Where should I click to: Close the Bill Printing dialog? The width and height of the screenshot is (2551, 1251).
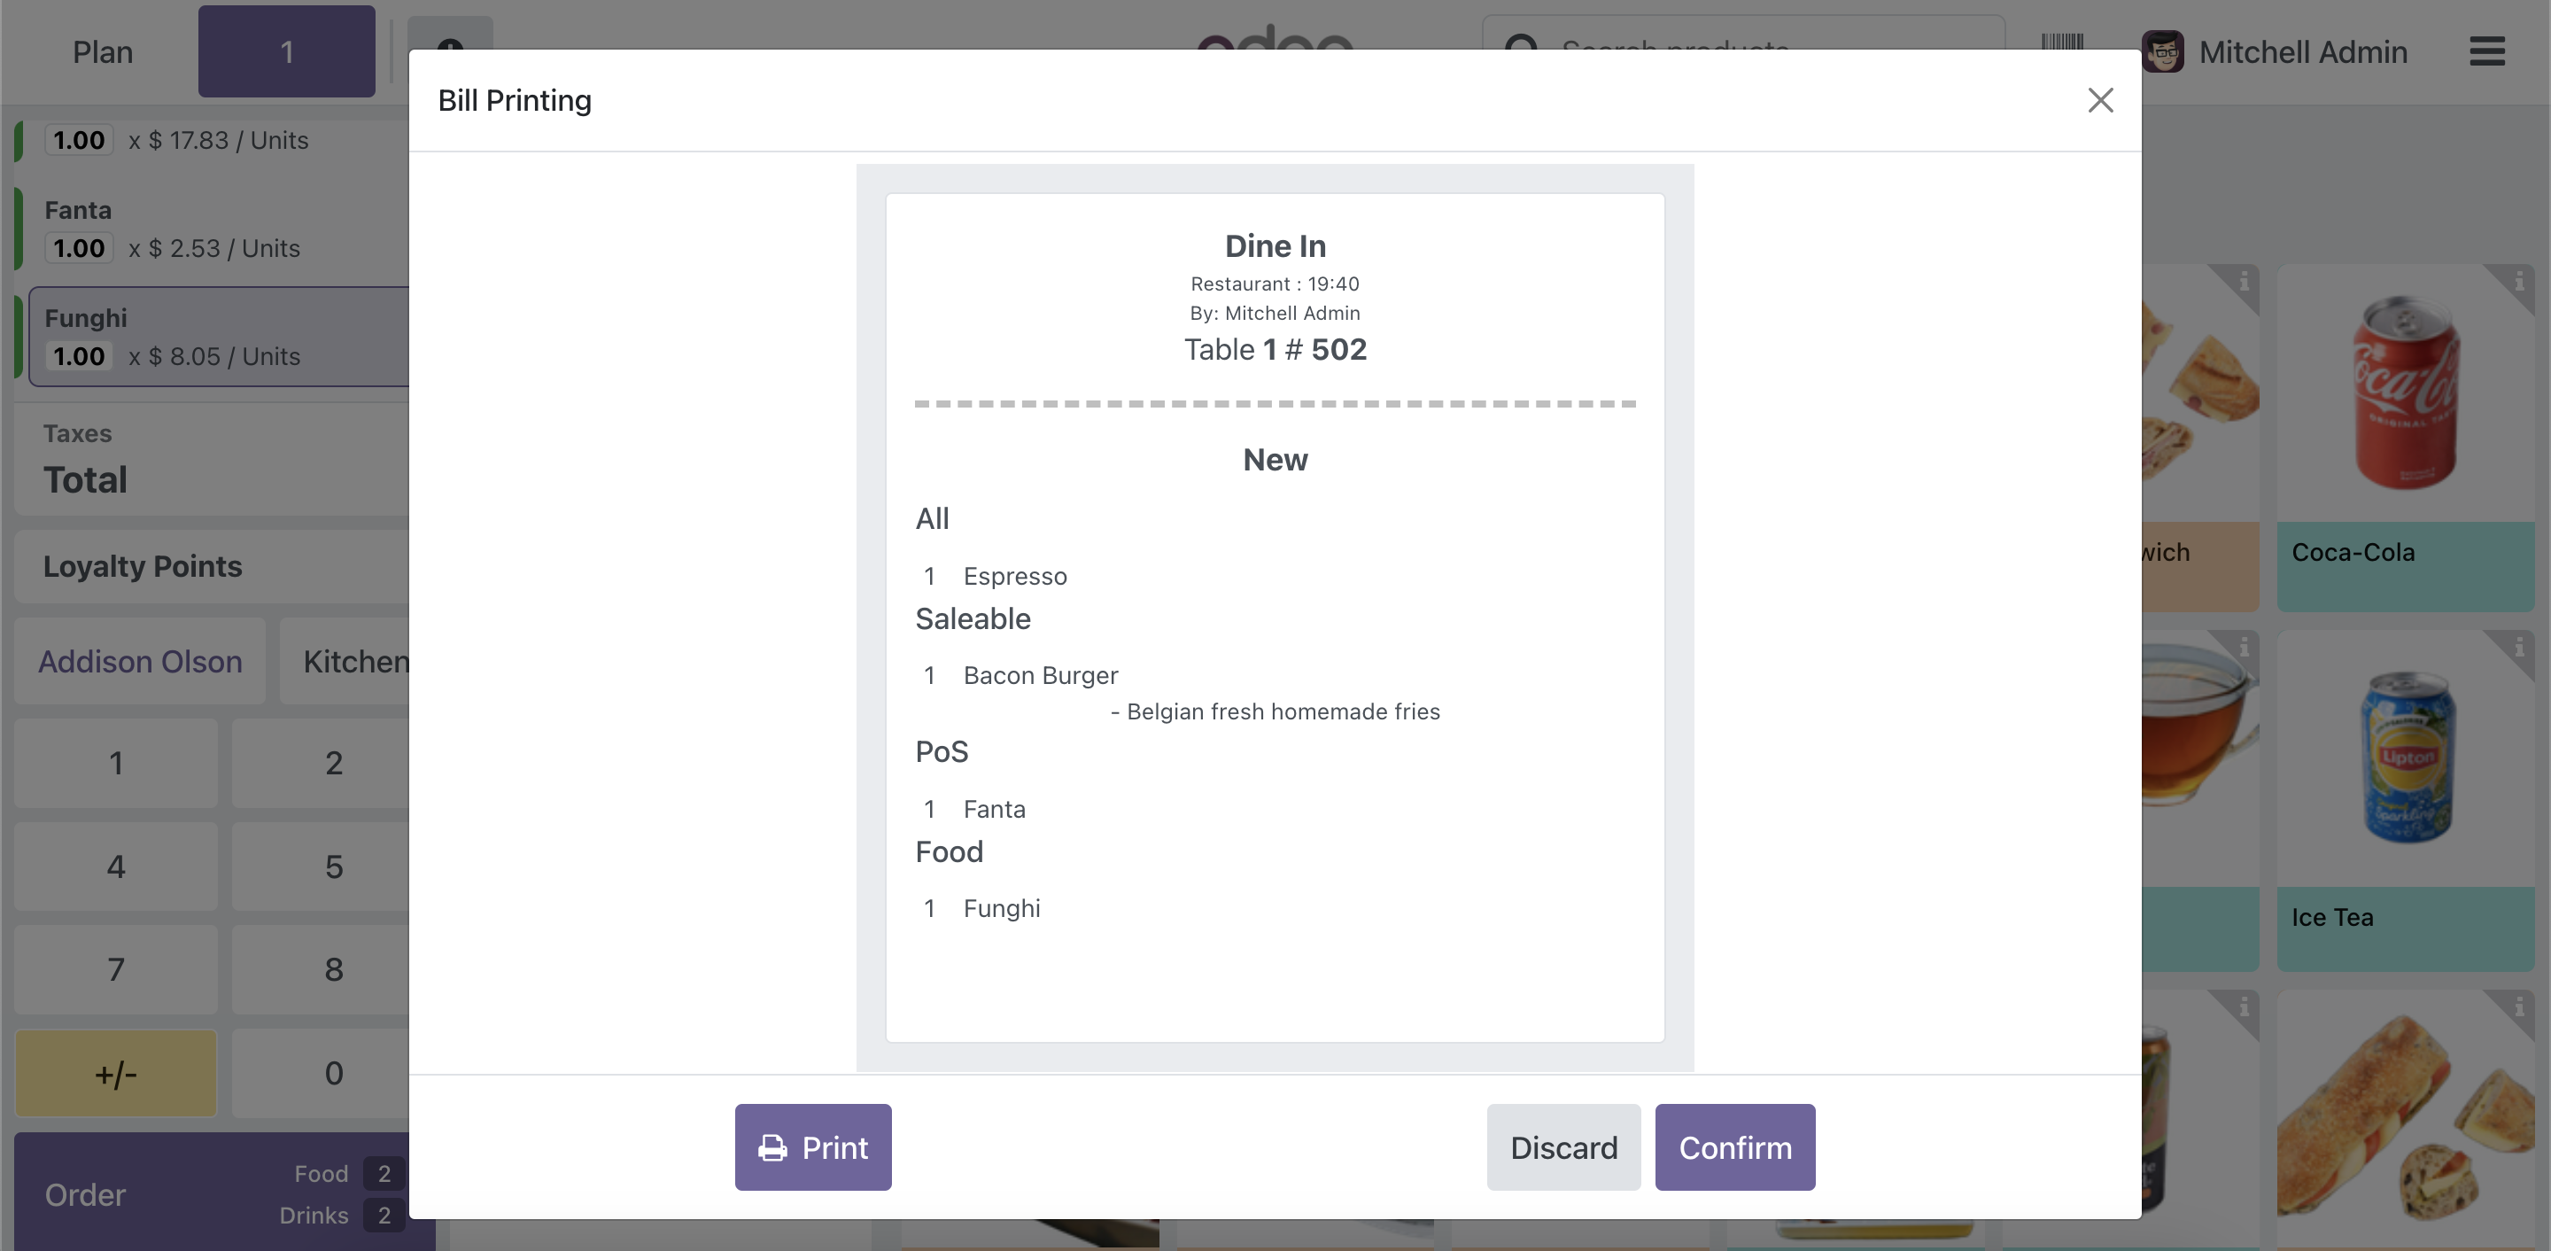coord(2099,100)
